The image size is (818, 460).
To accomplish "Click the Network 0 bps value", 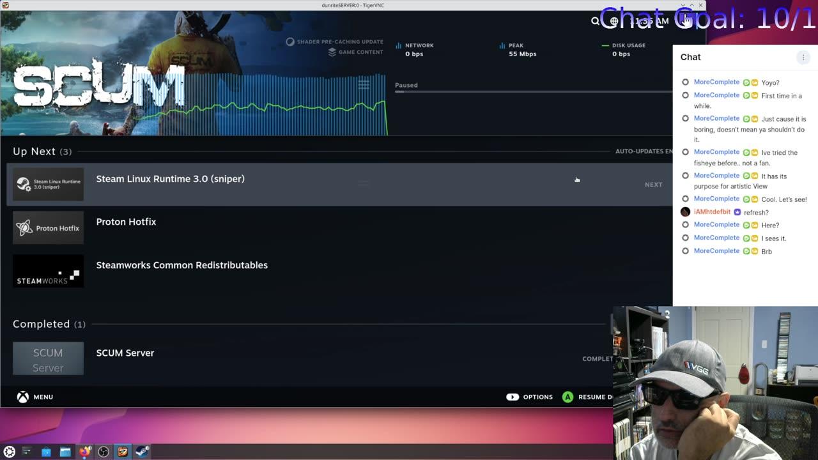I will coord(414,54).
